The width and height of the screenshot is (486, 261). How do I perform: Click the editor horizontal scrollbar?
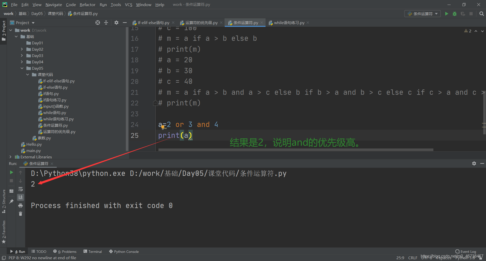[x=296, y=150]
